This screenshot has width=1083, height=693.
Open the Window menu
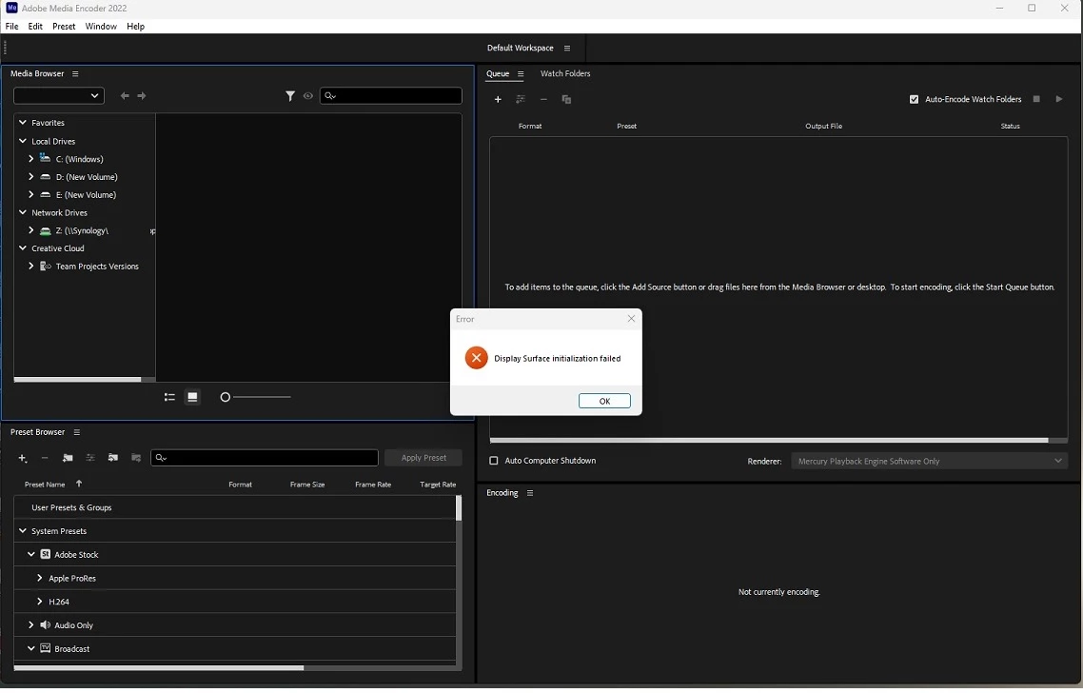point(101,27)
